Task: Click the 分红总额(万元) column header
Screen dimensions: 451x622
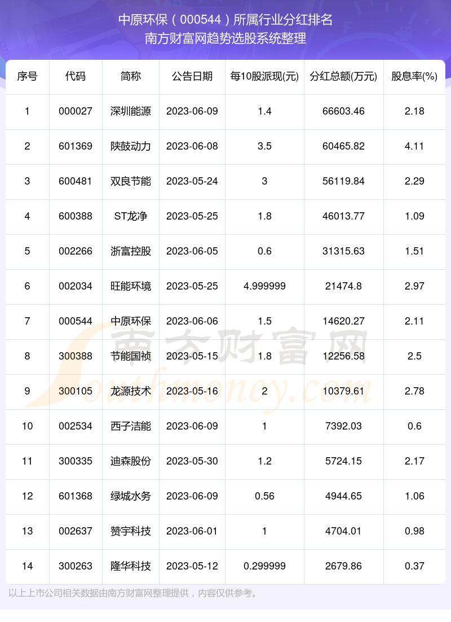Action: pyautogui.click(x=343, y=77)
